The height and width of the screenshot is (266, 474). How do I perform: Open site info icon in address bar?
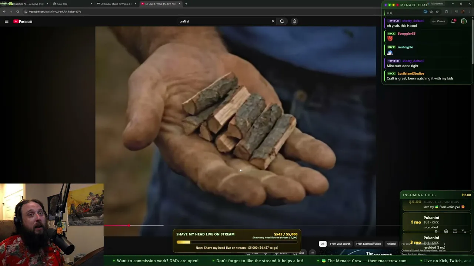[x=26, y=11]
